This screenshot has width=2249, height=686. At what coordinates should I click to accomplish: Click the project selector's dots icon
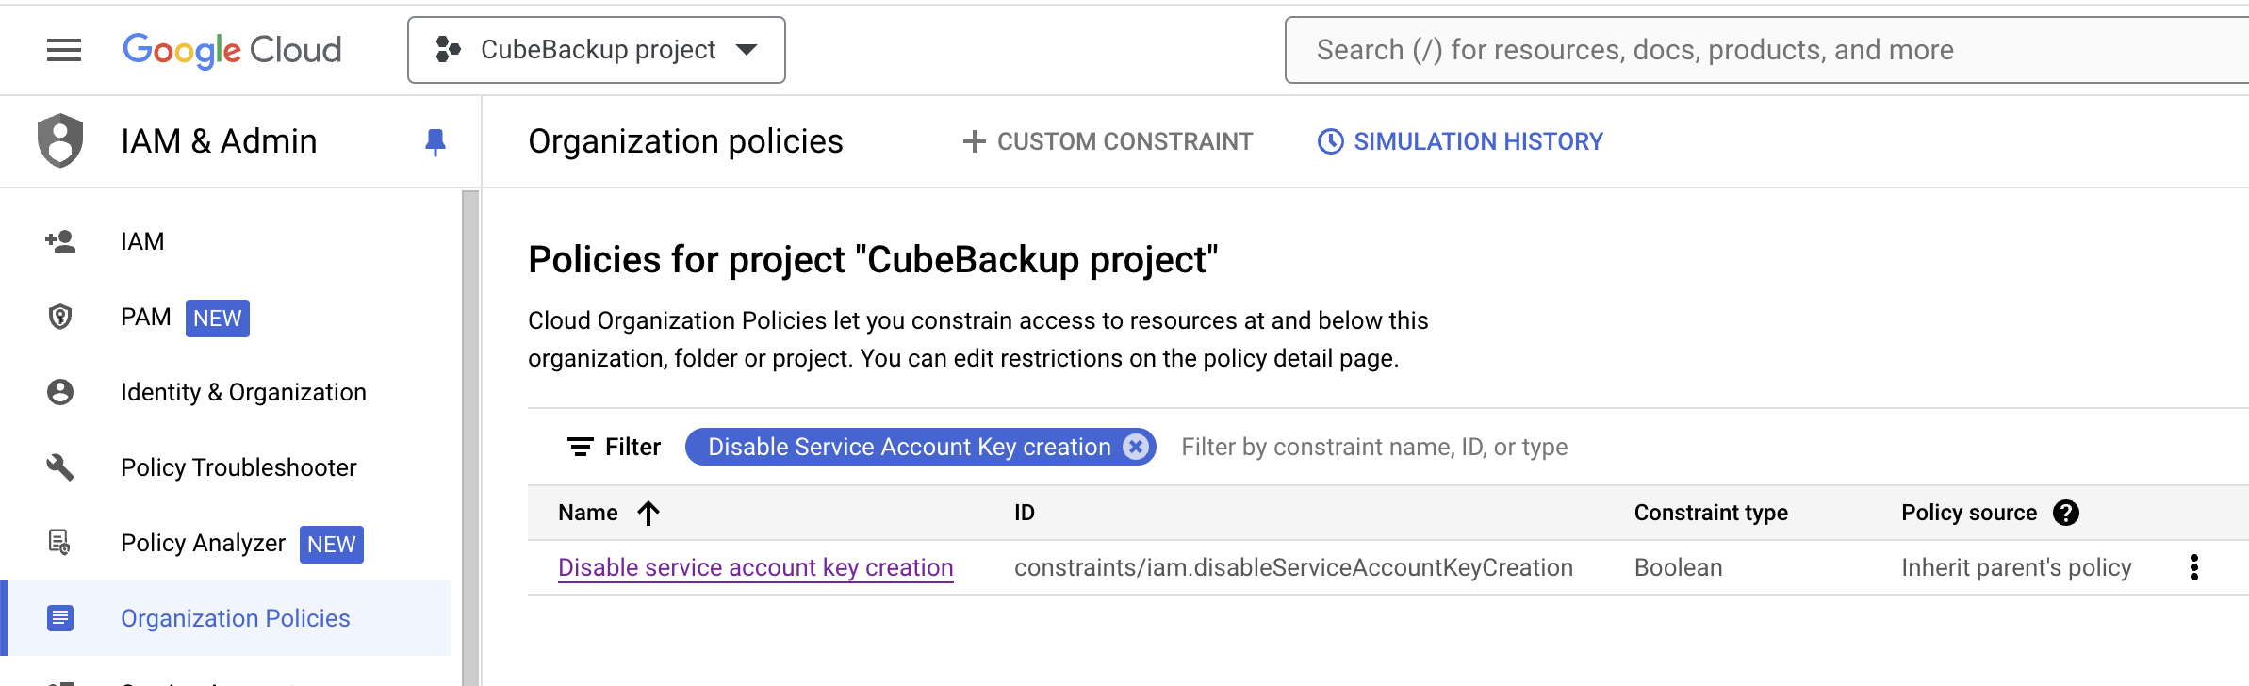pyautogui.click(x=448, y=49)
